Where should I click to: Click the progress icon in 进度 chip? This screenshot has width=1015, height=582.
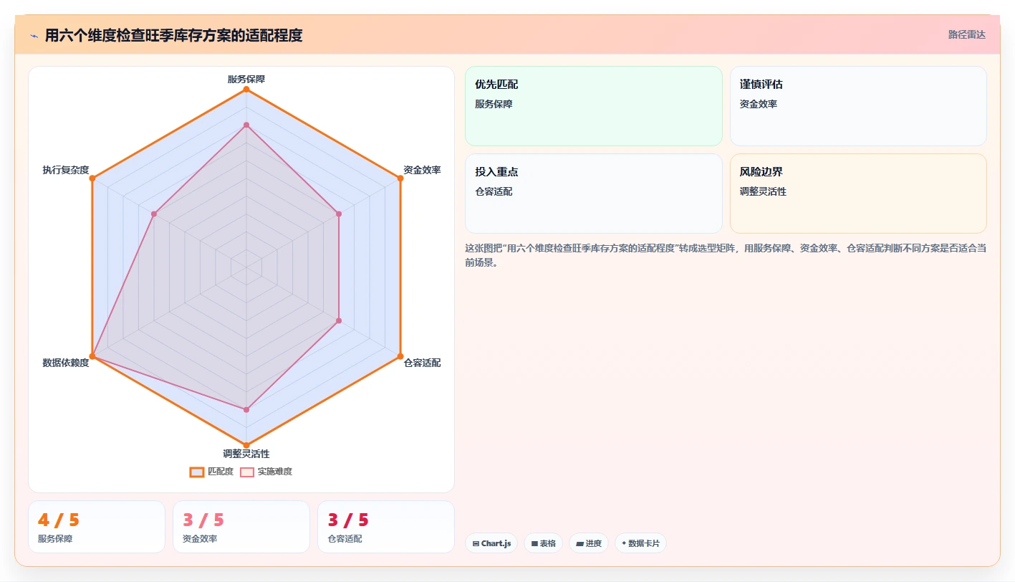[579, 544]
